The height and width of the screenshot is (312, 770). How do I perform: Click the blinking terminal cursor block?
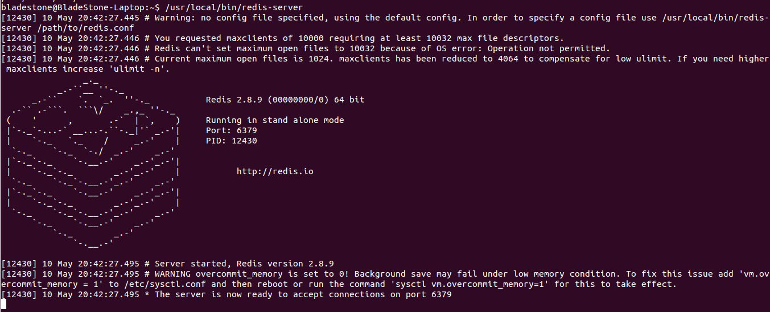click(x=3, y=304)
